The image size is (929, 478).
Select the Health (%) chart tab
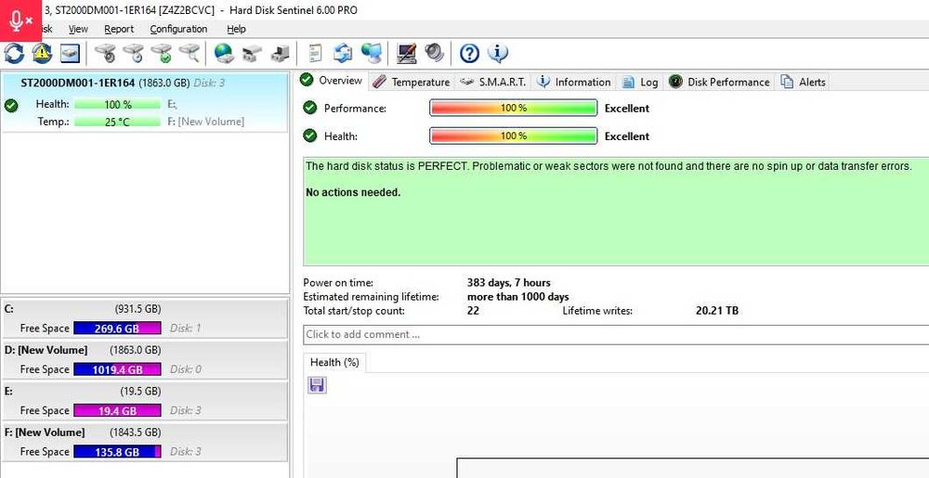[334, 362]
